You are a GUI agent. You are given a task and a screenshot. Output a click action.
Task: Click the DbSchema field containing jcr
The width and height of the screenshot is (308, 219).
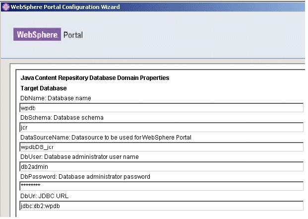[x=162, y=128]
